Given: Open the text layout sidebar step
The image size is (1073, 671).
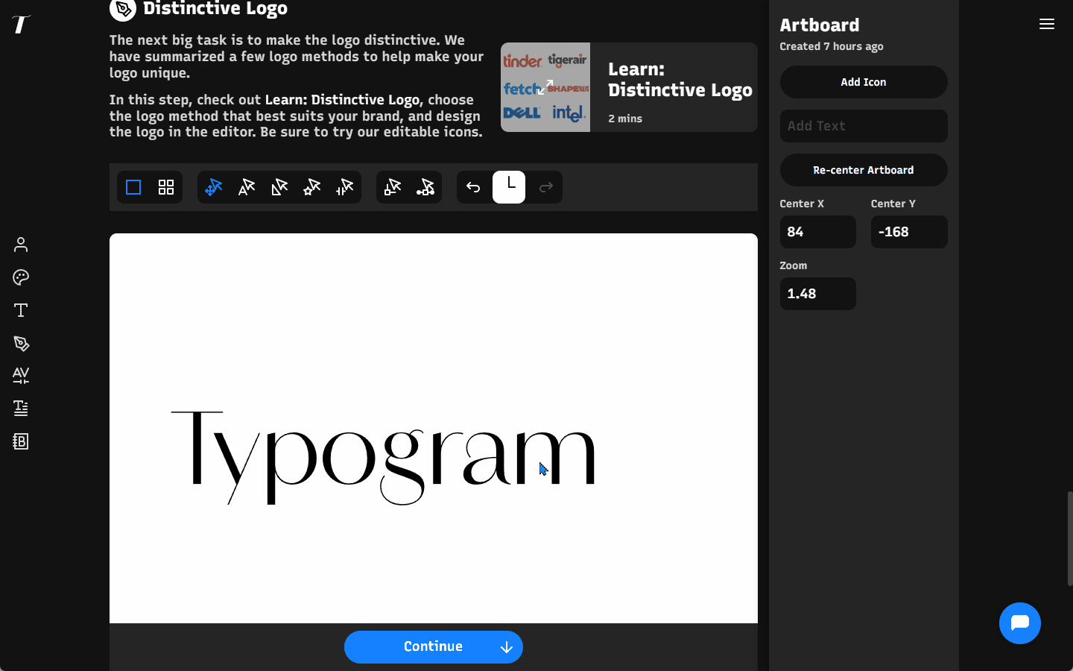Looking at the screenshot, I should coord(21,408).
